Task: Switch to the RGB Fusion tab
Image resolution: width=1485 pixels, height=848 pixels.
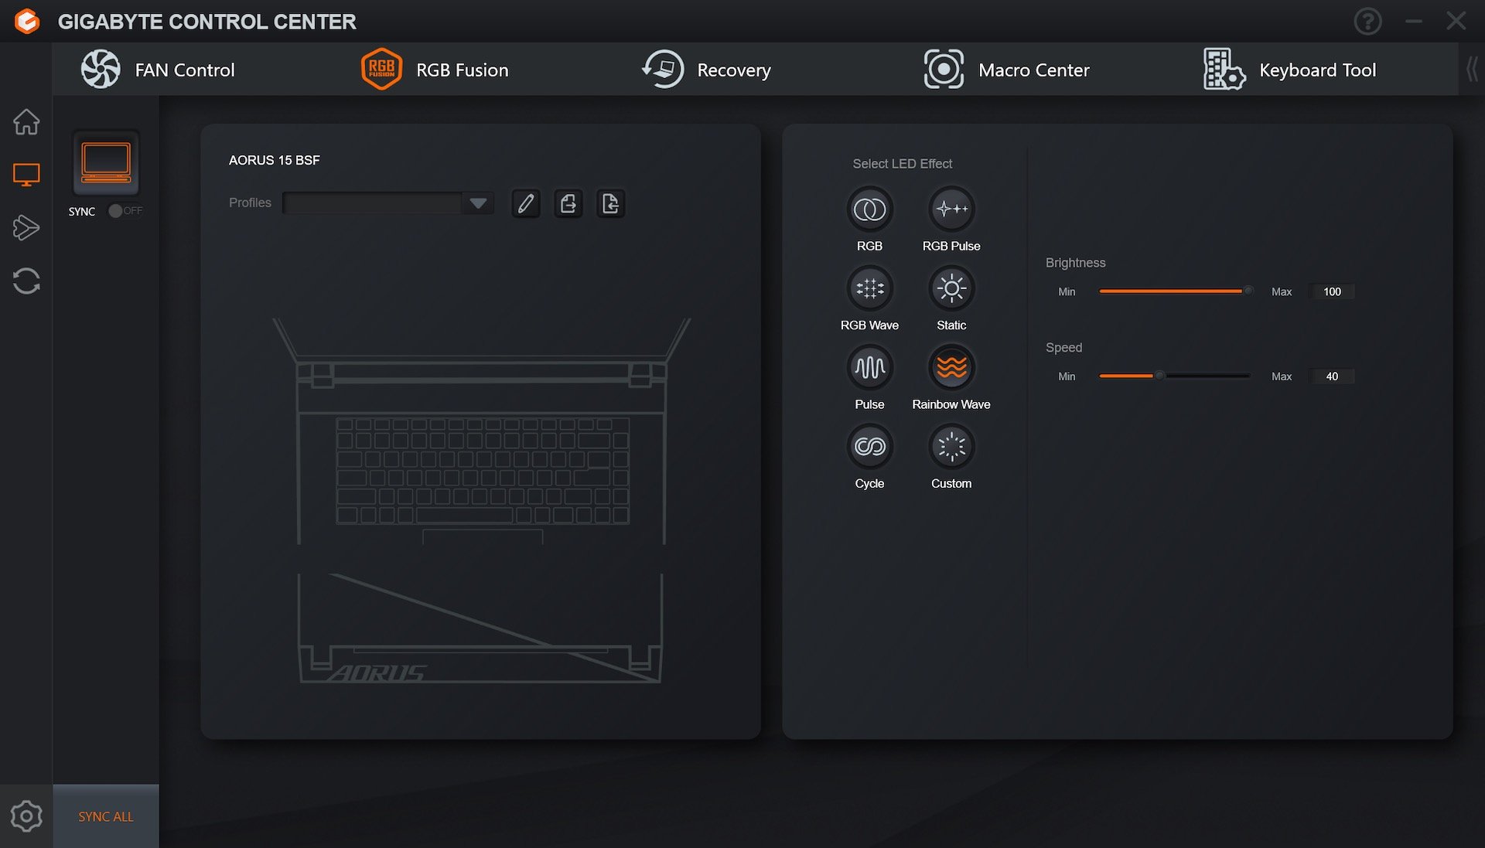Action: [435, 70]
